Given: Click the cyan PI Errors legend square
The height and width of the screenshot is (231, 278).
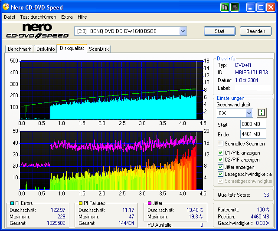Looking at the screenshot, I should pyautogui.click(x=12, y=203).
